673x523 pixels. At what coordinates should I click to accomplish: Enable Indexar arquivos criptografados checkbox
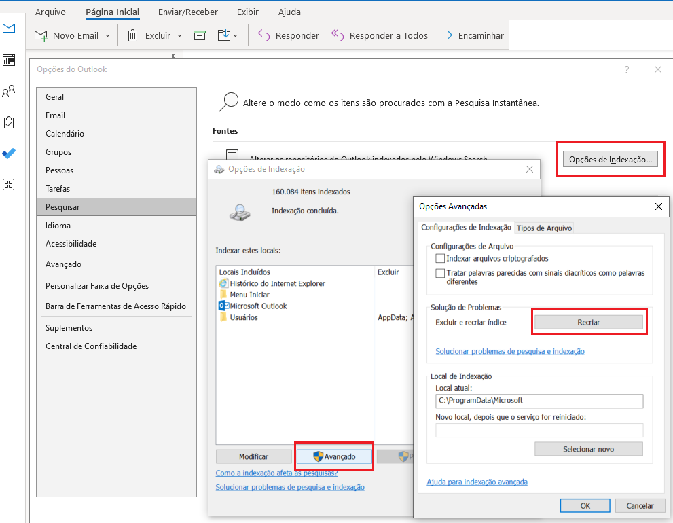[x=440, y=259]
